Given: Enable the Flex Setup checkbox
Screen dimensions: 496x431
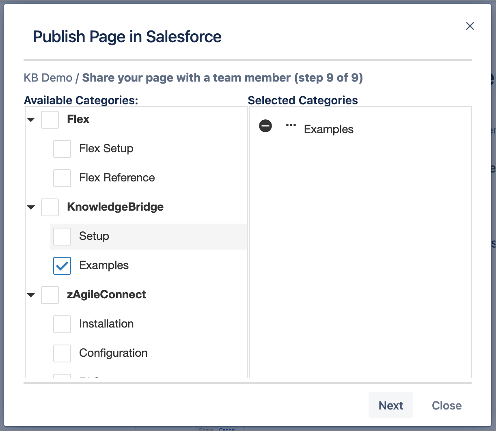Looking at the screenshot, I should (x=62, y=149).
